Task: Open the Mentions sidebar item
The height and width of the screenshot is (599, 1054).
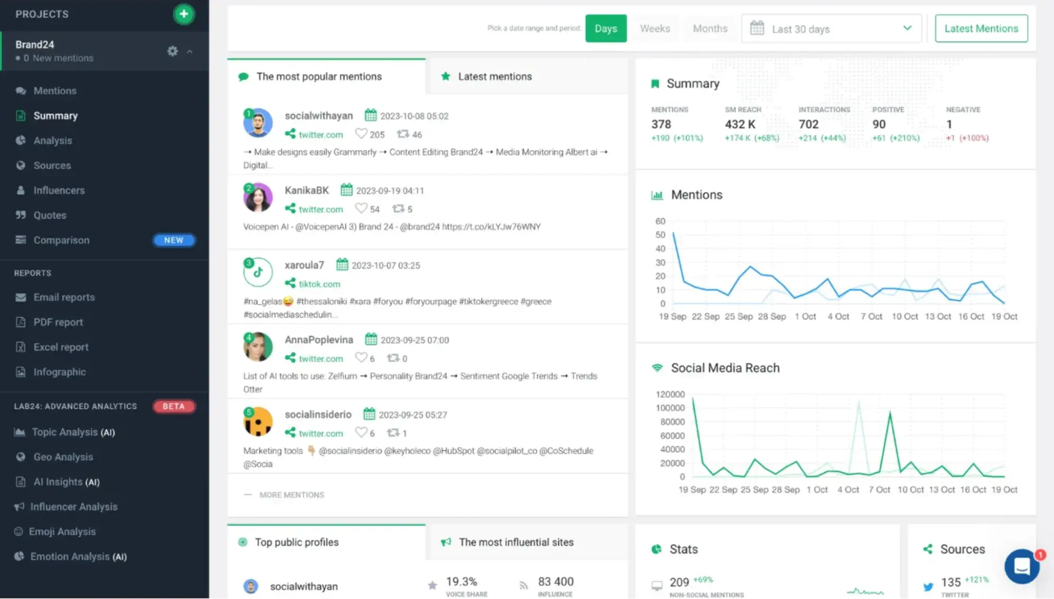Action: [x=55, y=91]
